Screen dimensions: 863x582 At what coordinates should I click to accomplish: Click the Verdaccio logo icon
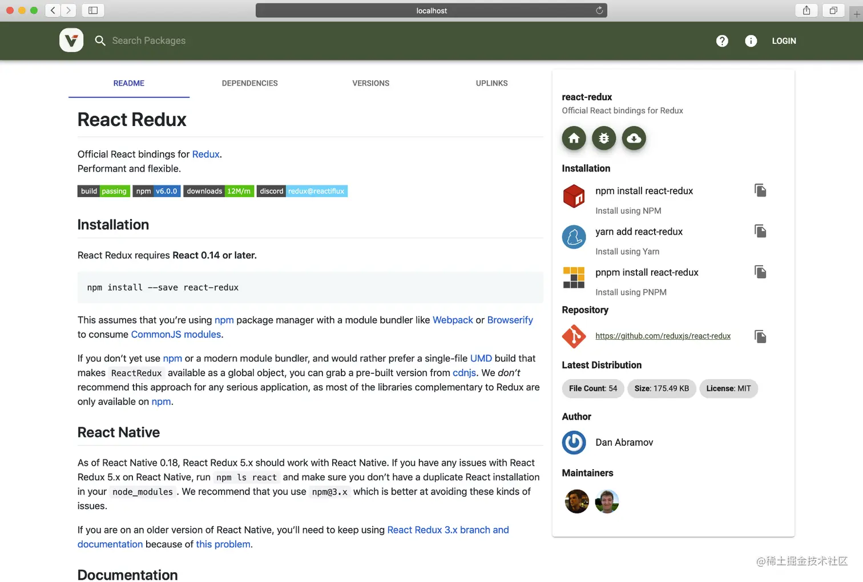(x=71, y=40)
